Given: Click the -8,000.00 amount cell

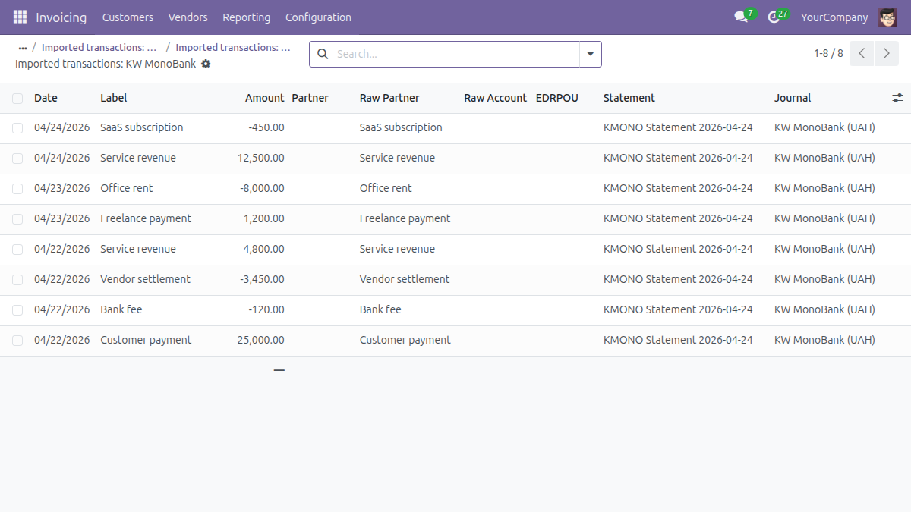Looking at the screenshot, I should tap(262, 188).
